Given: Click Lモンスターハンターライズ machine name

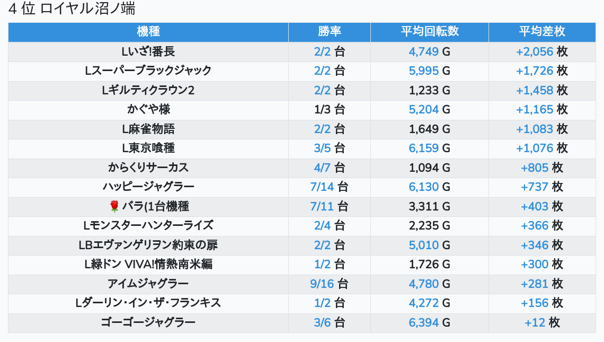Looking at the screenshot, I should click(x=148, y=225).
